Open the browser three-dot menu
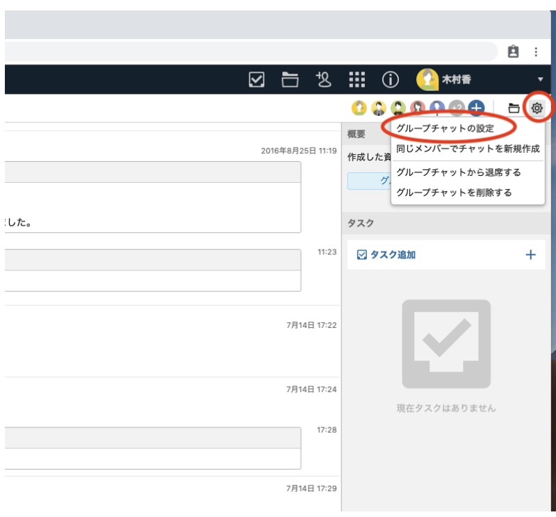Viewport: 556px width, 517px height. (536, 51)
